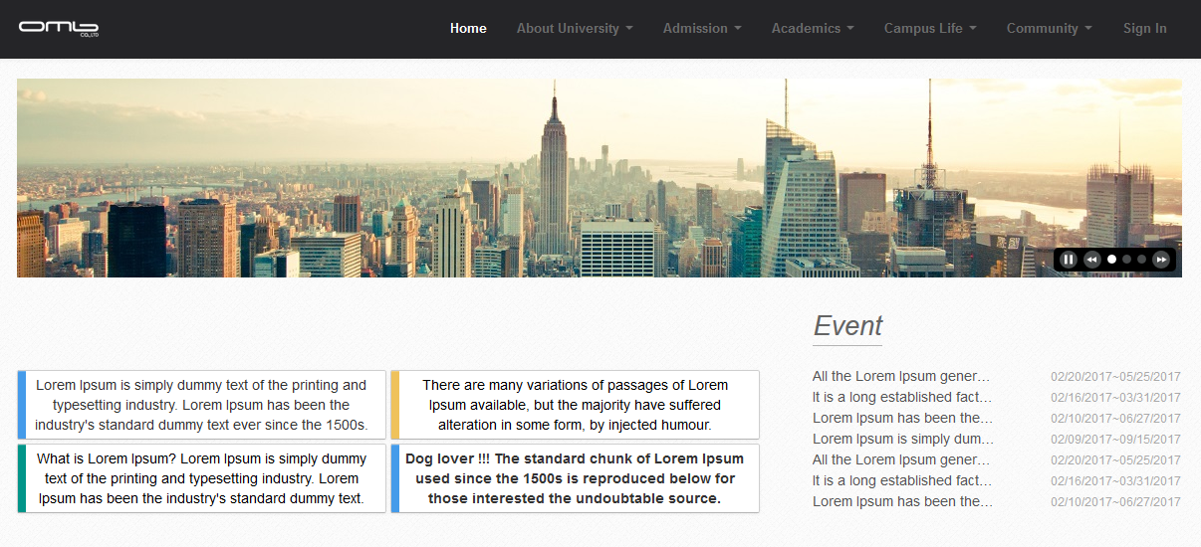1201x547 pixels.
Task: Open the yellow 'There are many variations' card
Action: [x=575, y=405]
